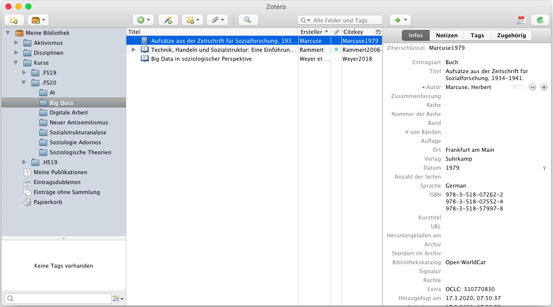This screenshot has width=553, height=307.
Task: Click the Advanced Search magnifier icon
Action: click(248, 20)
